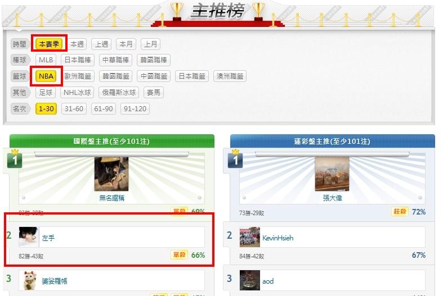Select the 本週 time filter
Image resolution: width=443 pixels, height=296 pixels.
click(x=77, y=44)
